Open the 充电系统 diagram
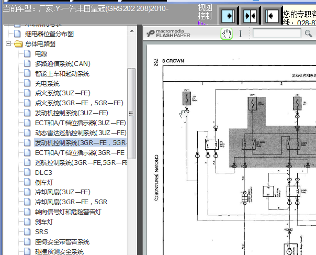The image size is (316, 255). (48, 84)
